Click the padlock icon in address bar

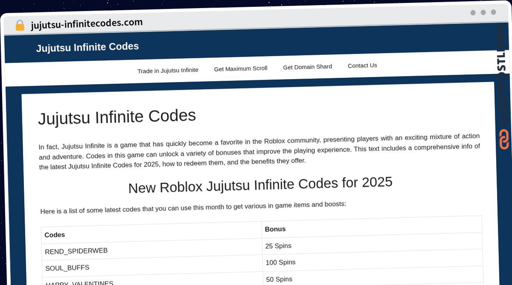click(x=20, y=26)
